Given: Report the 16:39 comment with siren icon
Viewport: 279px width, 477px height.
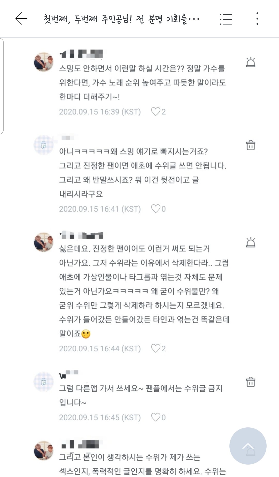Looking at the screenshot, I should [250, 62].
